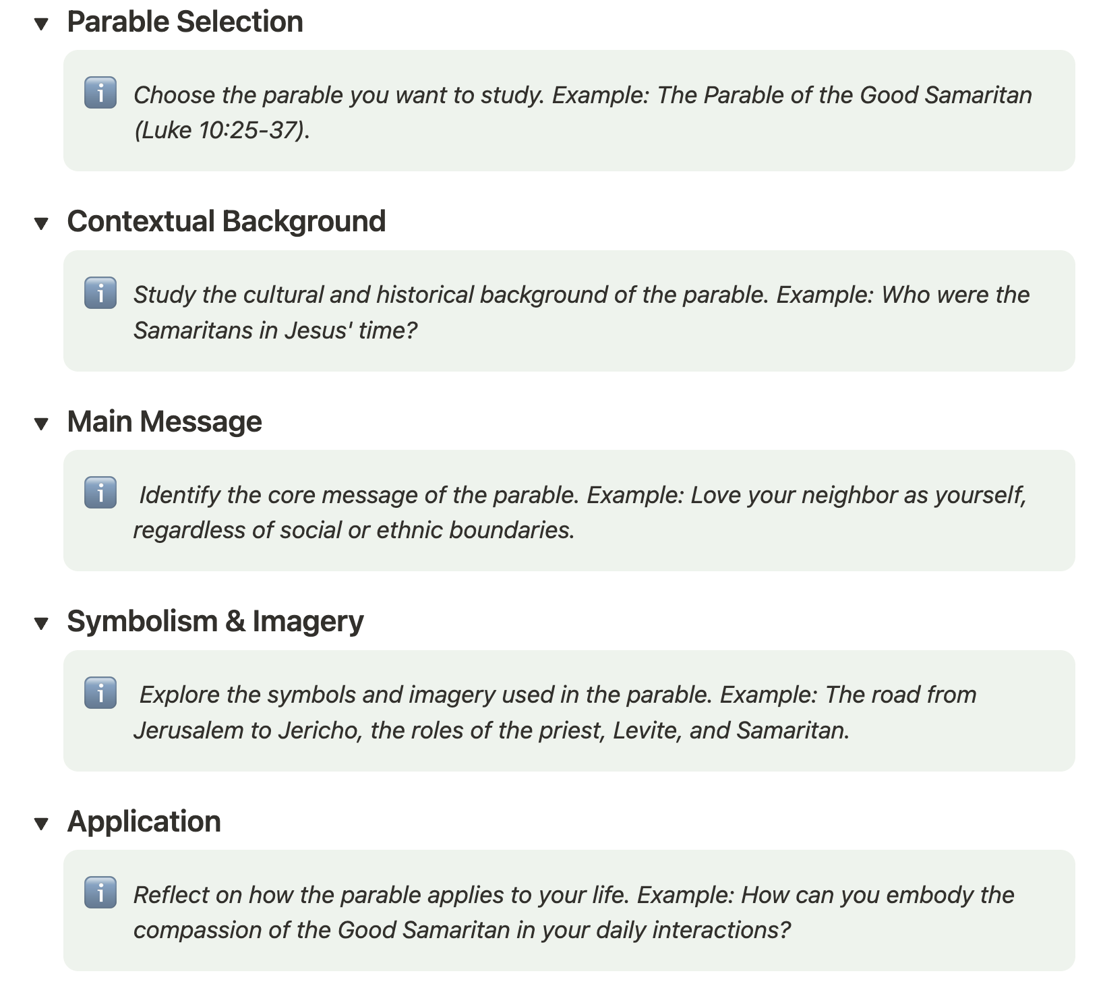The width and height of the screenshot is (1103, 984).
Task: Click the info icon in Parable Selection callout
Action: [x=100, y=93]
